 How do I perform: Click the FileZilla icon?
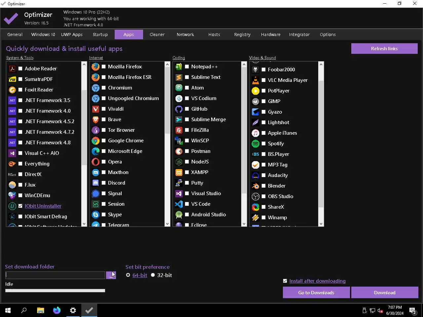coord(179,130)
